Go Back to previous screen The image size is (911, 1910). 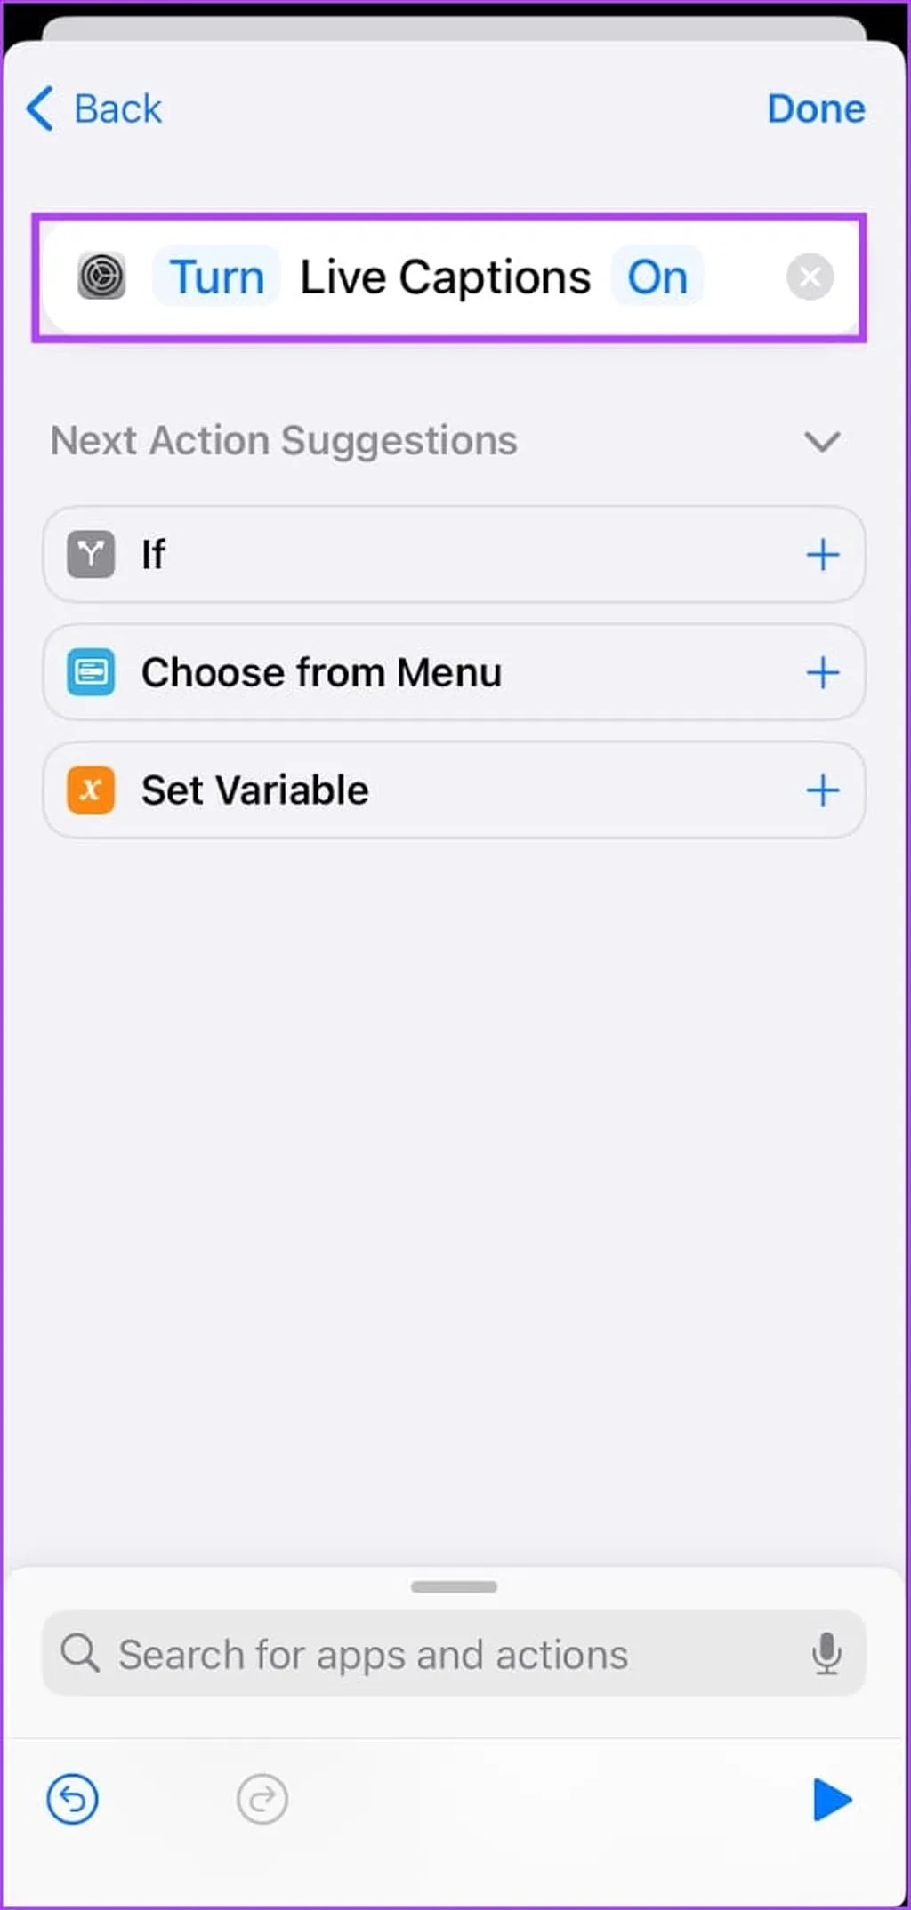117,108
